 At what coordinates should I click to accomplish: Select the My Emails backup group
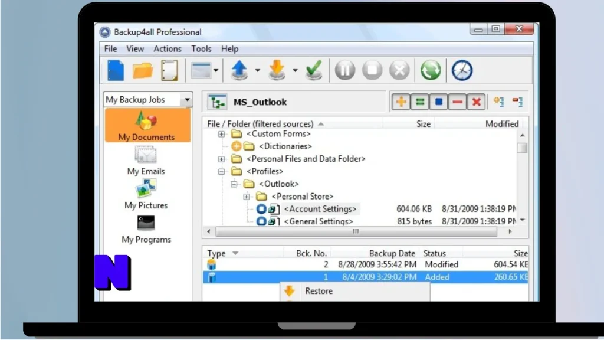click(x=146, y=161)
